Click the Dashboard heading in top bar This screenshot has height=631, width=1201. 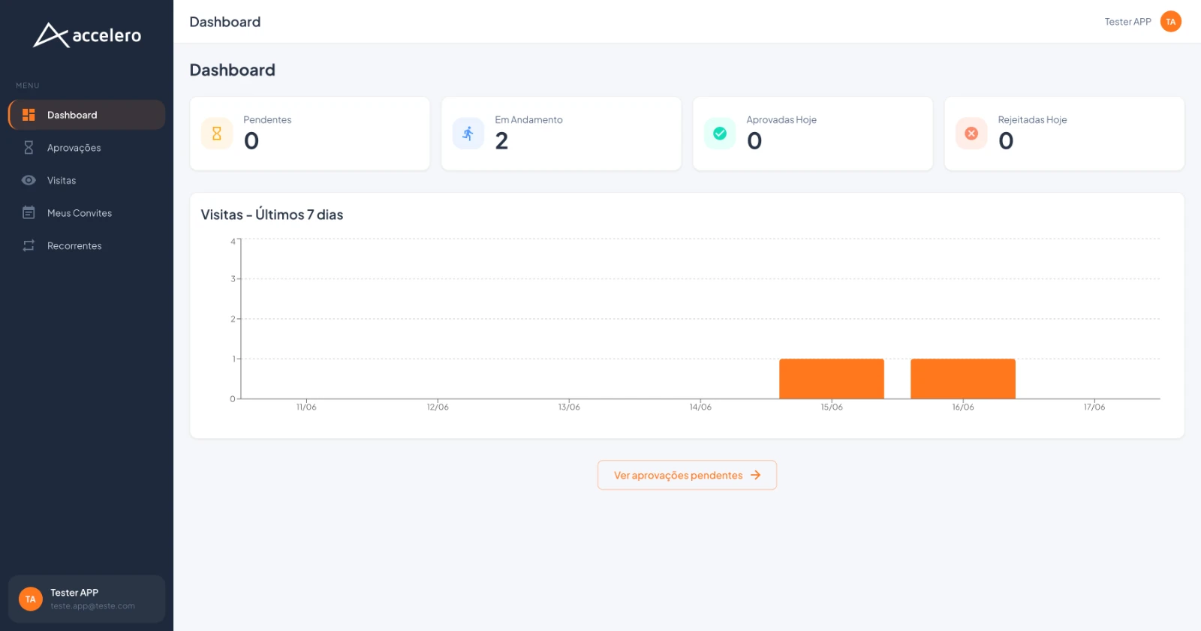225,22
